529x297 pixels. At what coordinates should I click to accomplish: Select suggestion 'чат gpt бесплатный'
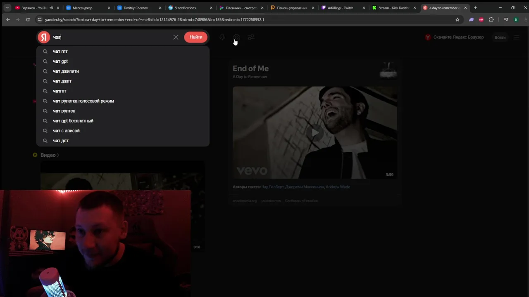[123, 121]
